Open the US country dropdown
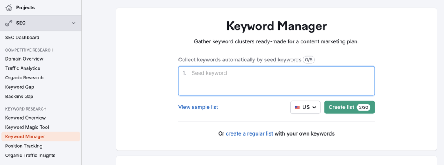 pyautogui.click(x=305, y=107)
